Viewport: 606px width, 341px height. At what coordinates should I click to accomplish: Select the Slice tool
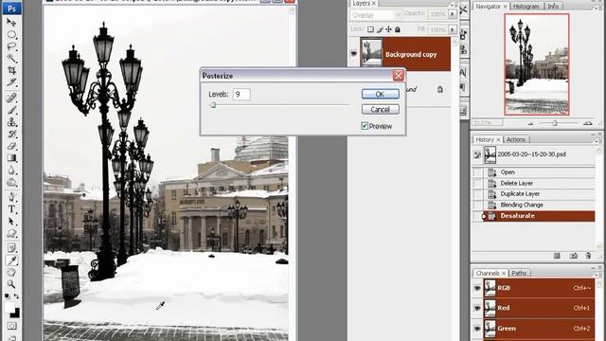coord(11,82)
